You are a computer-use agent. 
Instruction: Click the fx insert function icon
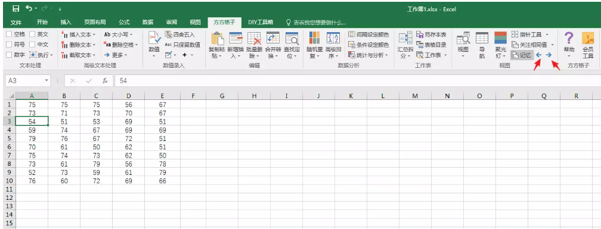105,81
